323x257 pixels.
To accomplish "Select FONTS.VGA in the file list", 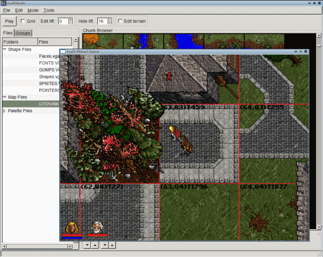I will [x=49, y=63].
